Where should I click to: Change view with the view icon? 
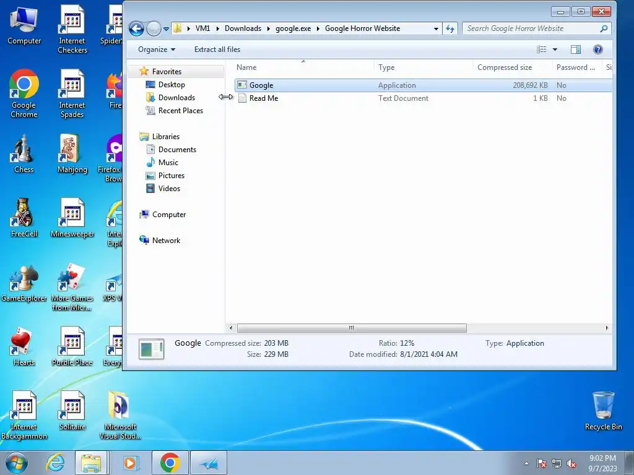[x=541, y=49]
